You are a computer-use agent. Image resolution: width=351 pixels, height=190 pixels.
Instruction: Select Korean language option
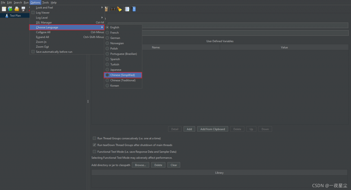(123, 86)
